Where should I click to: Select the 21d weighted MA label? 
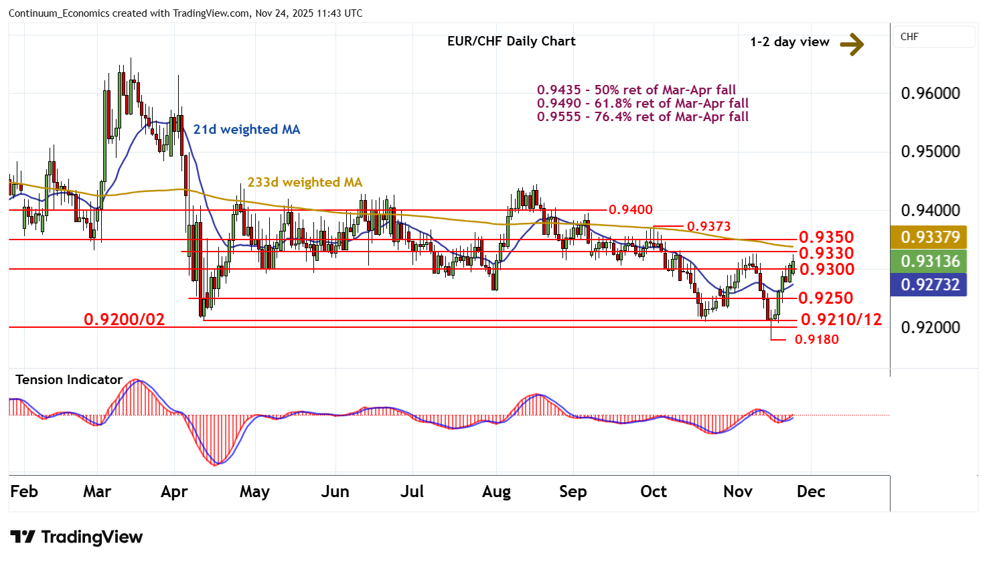246,130
